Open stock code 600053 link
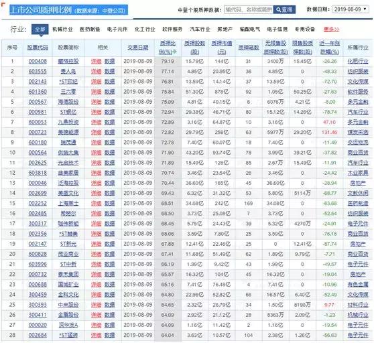 pyautogui.click(x=38, y=122)
